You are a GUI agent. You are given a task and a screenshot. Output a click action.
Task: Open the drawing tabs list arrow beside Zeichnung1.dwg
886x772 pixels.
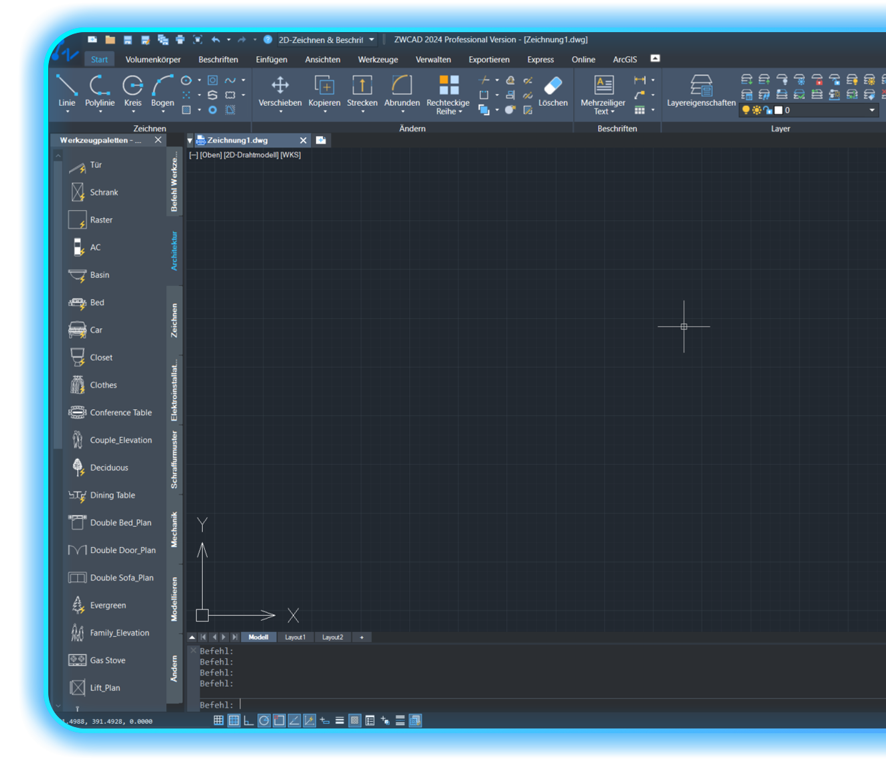pos(190,141)
